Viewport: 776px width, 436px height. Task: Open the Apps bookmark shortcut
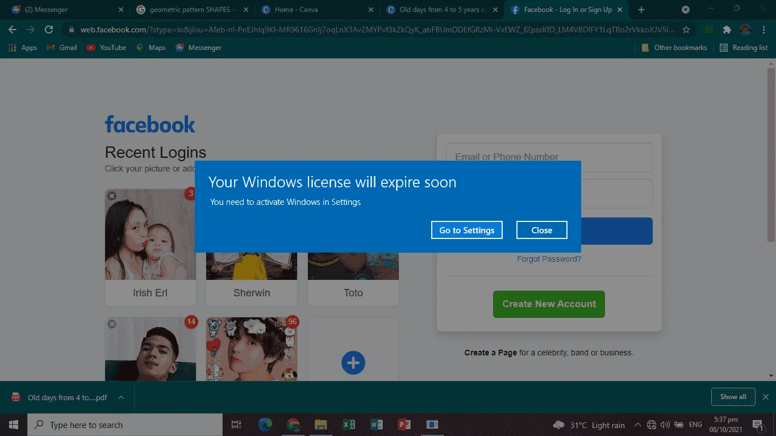click(23, 48)
